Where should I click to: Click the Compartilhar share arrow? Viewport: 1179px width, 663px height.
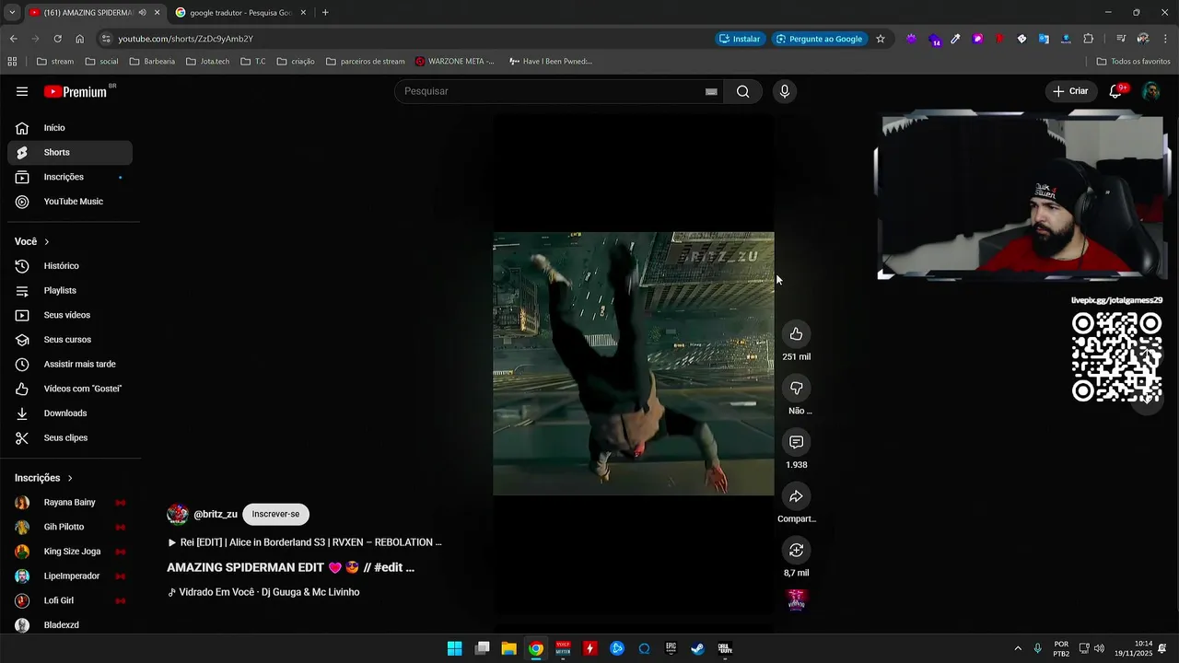[797, 496]
